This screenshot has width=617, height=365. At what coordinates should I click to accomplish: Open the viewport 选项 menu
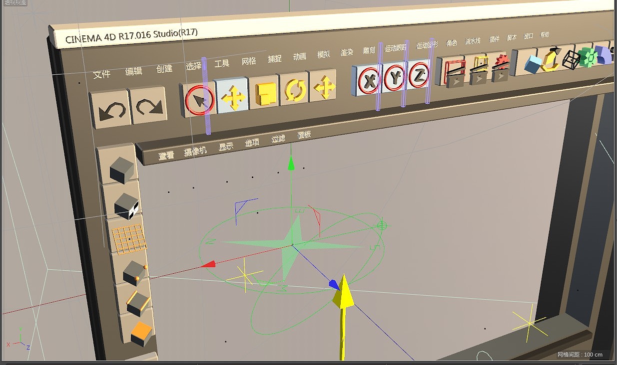252,142
